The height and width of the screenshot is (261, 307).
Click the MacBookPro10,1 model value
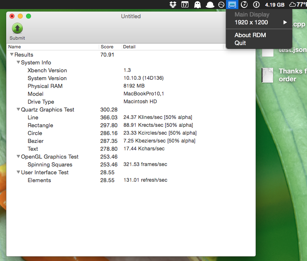[x=144, y=94]
